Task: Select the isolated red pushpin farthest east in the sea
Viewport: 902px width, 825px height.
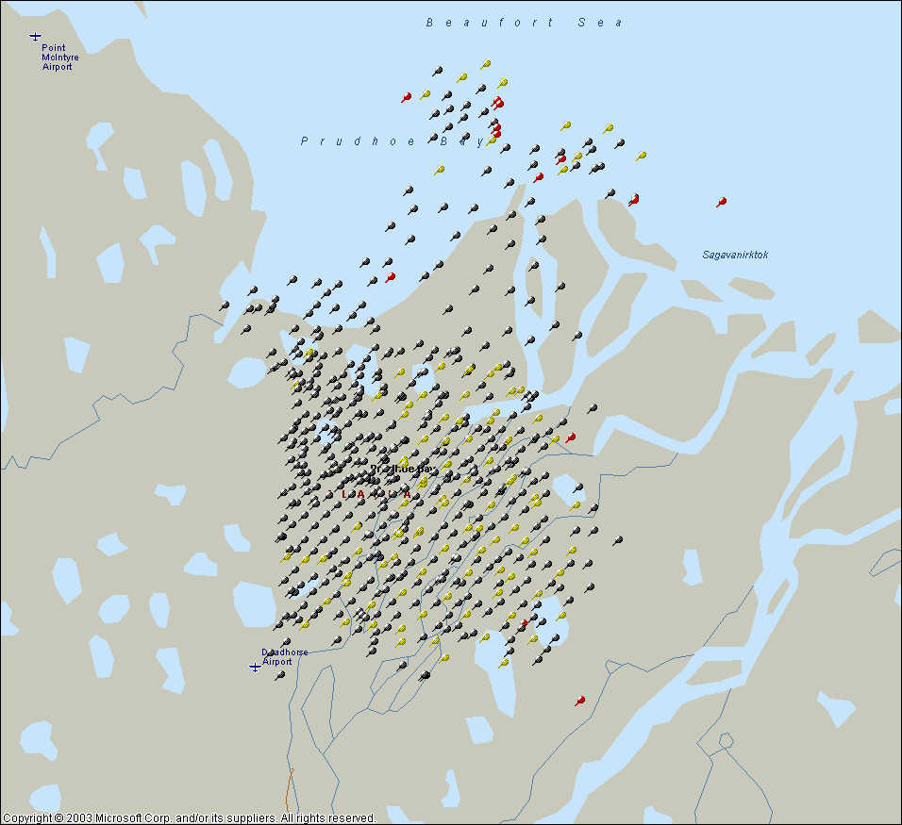Action: pos(722,202)
